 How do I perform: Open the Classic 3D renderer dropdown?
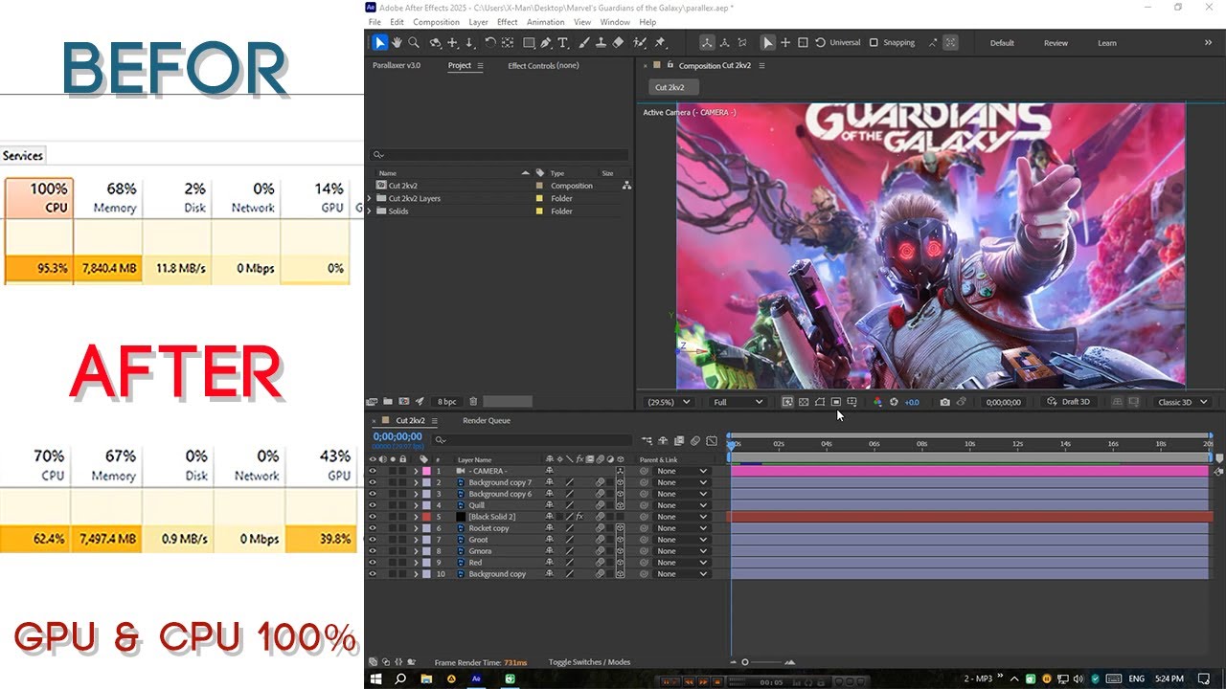coord(1182,402)
